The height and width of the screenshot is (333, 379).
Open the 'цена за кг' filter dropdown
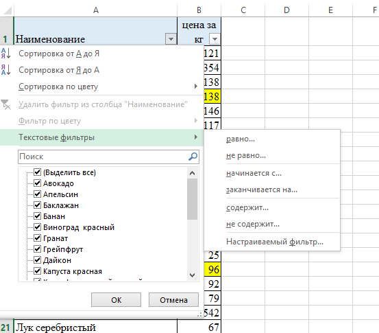pyautogui.click(x=215, y=39)
